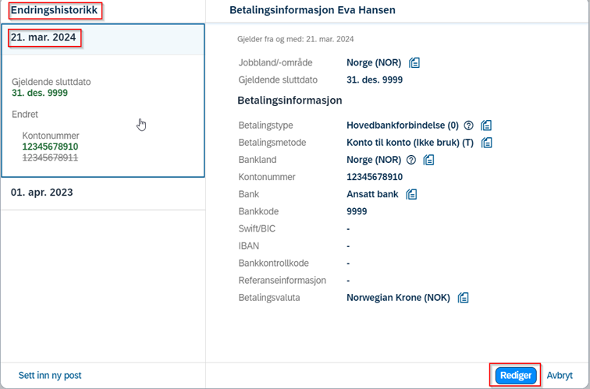
Task: Click the Bankkontrollkode label
Action: coord(274,263)
